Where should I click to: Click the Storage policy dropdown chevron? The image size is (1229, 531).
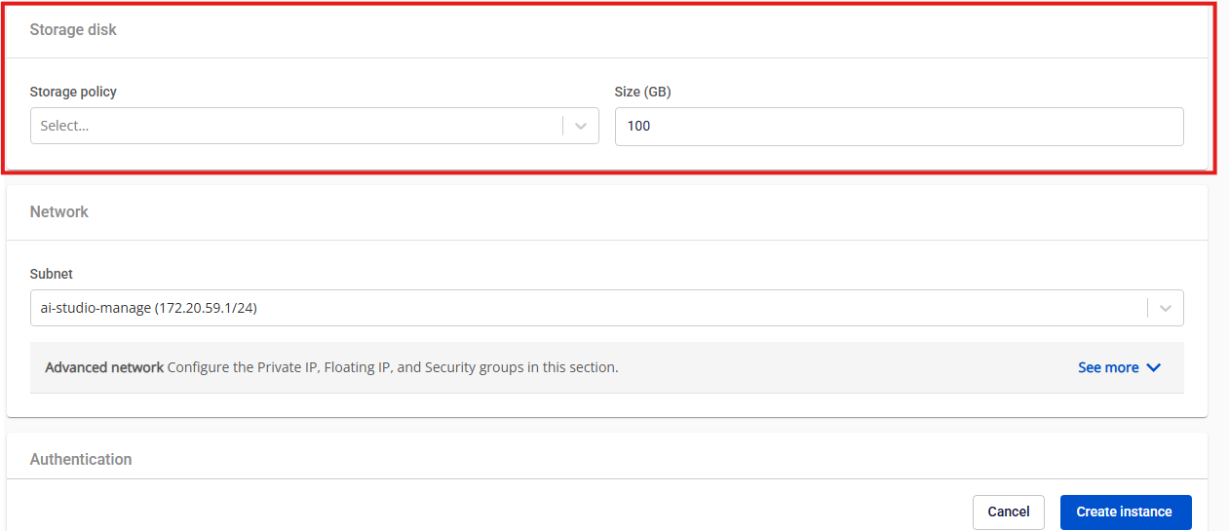point(581,126)
